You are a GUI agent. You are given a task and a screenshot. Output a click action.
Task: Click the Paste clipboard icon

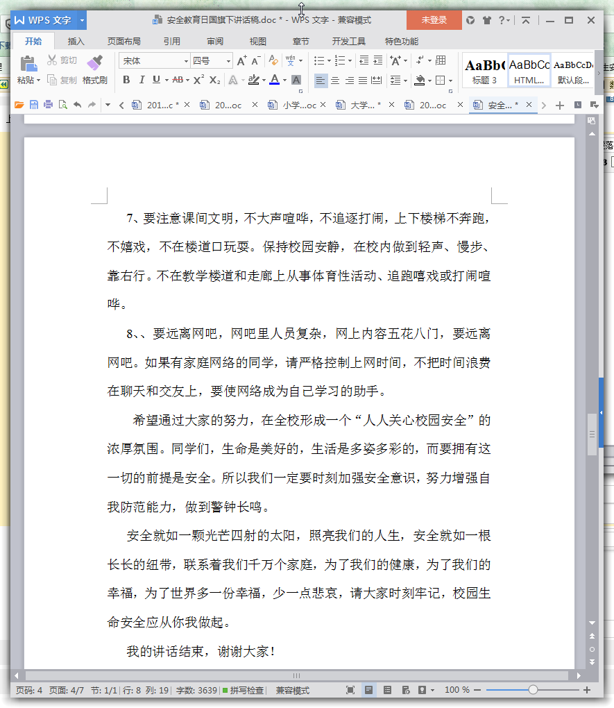28,64
